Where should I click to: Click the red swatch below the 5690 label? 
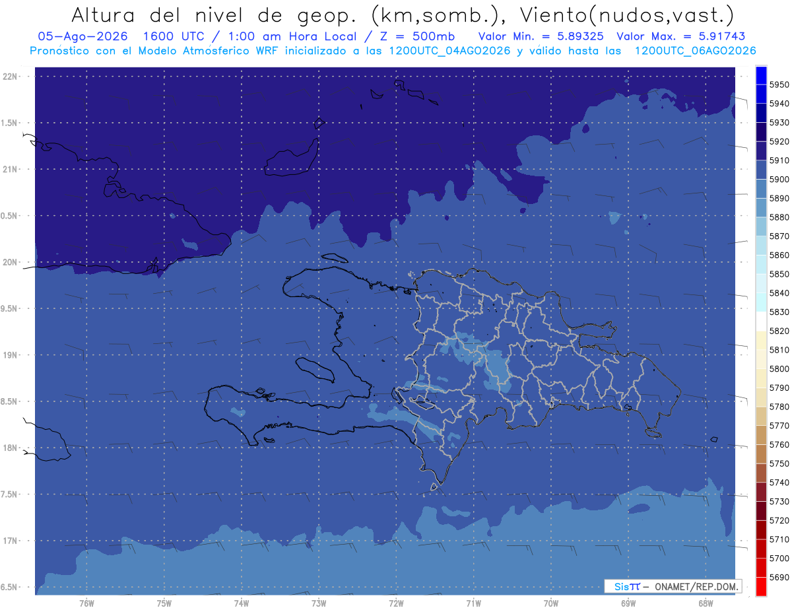(761, 586)
